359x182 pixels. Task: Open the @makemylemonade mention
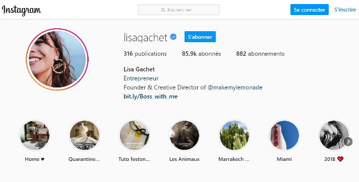[235, 87]
